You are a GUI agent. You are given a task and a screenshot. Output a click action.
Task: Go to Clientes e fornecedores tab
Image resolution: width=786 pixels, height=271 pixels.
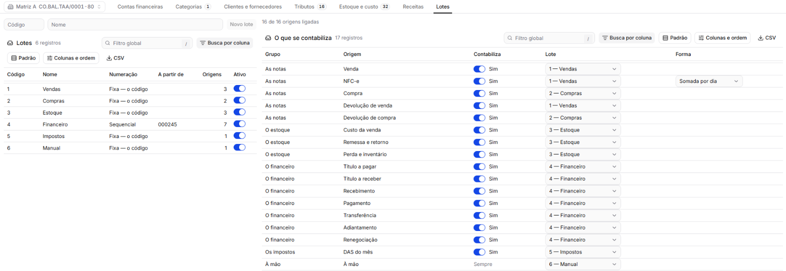tap(253, 7)
